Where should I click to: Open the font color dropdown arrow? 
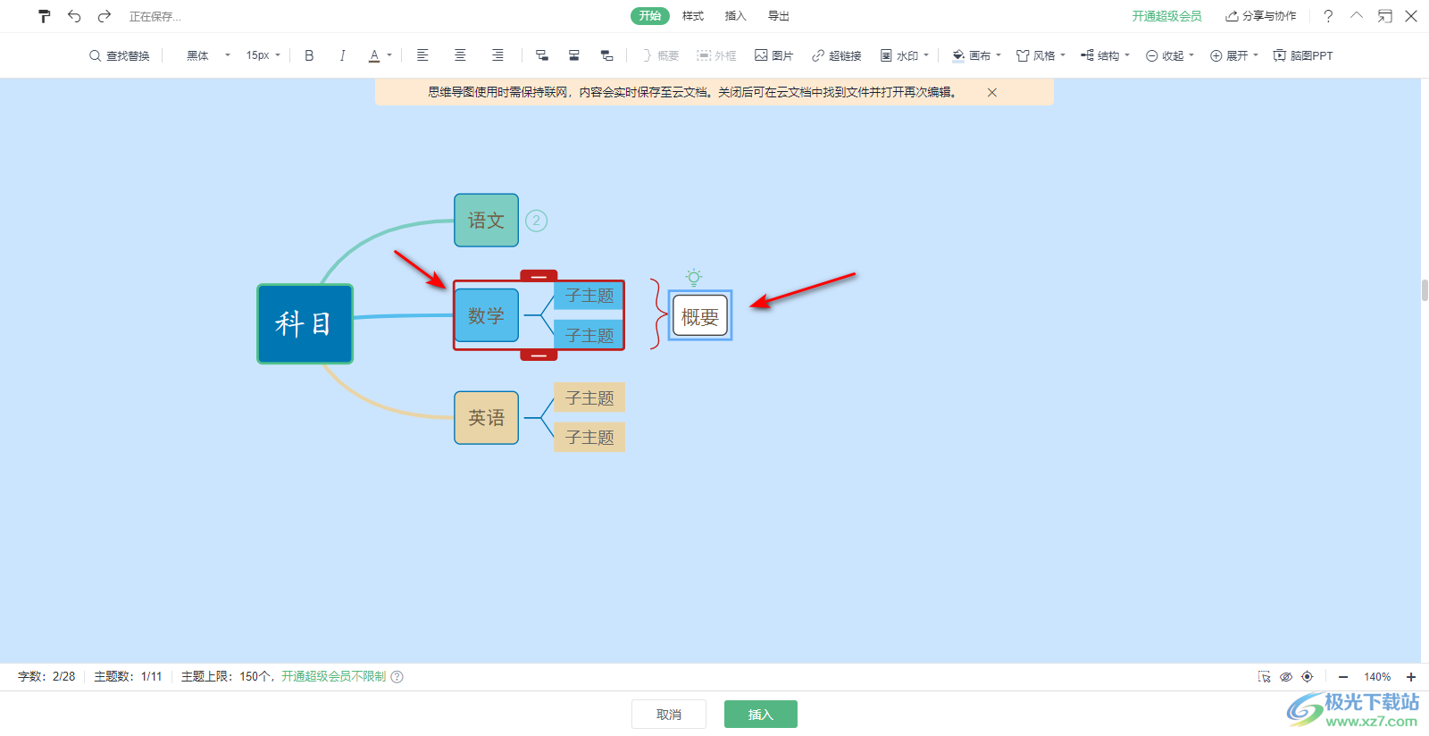[x=389, y=55]
